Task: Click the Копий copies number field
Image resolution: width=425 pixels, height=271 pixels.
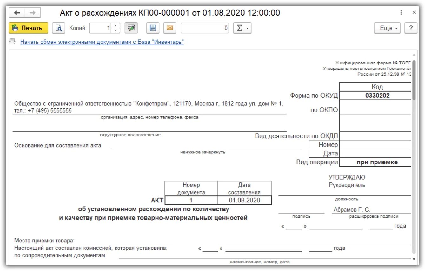Action: [101, 28]
